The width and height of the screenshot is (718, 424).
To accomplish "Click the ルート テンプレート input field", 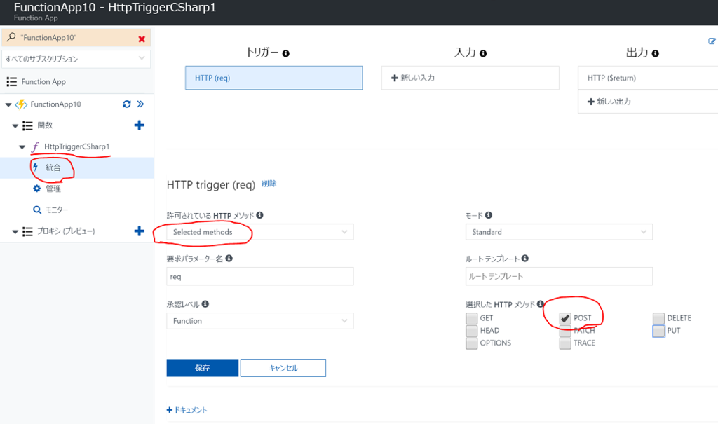I will [x=559, y=277].
